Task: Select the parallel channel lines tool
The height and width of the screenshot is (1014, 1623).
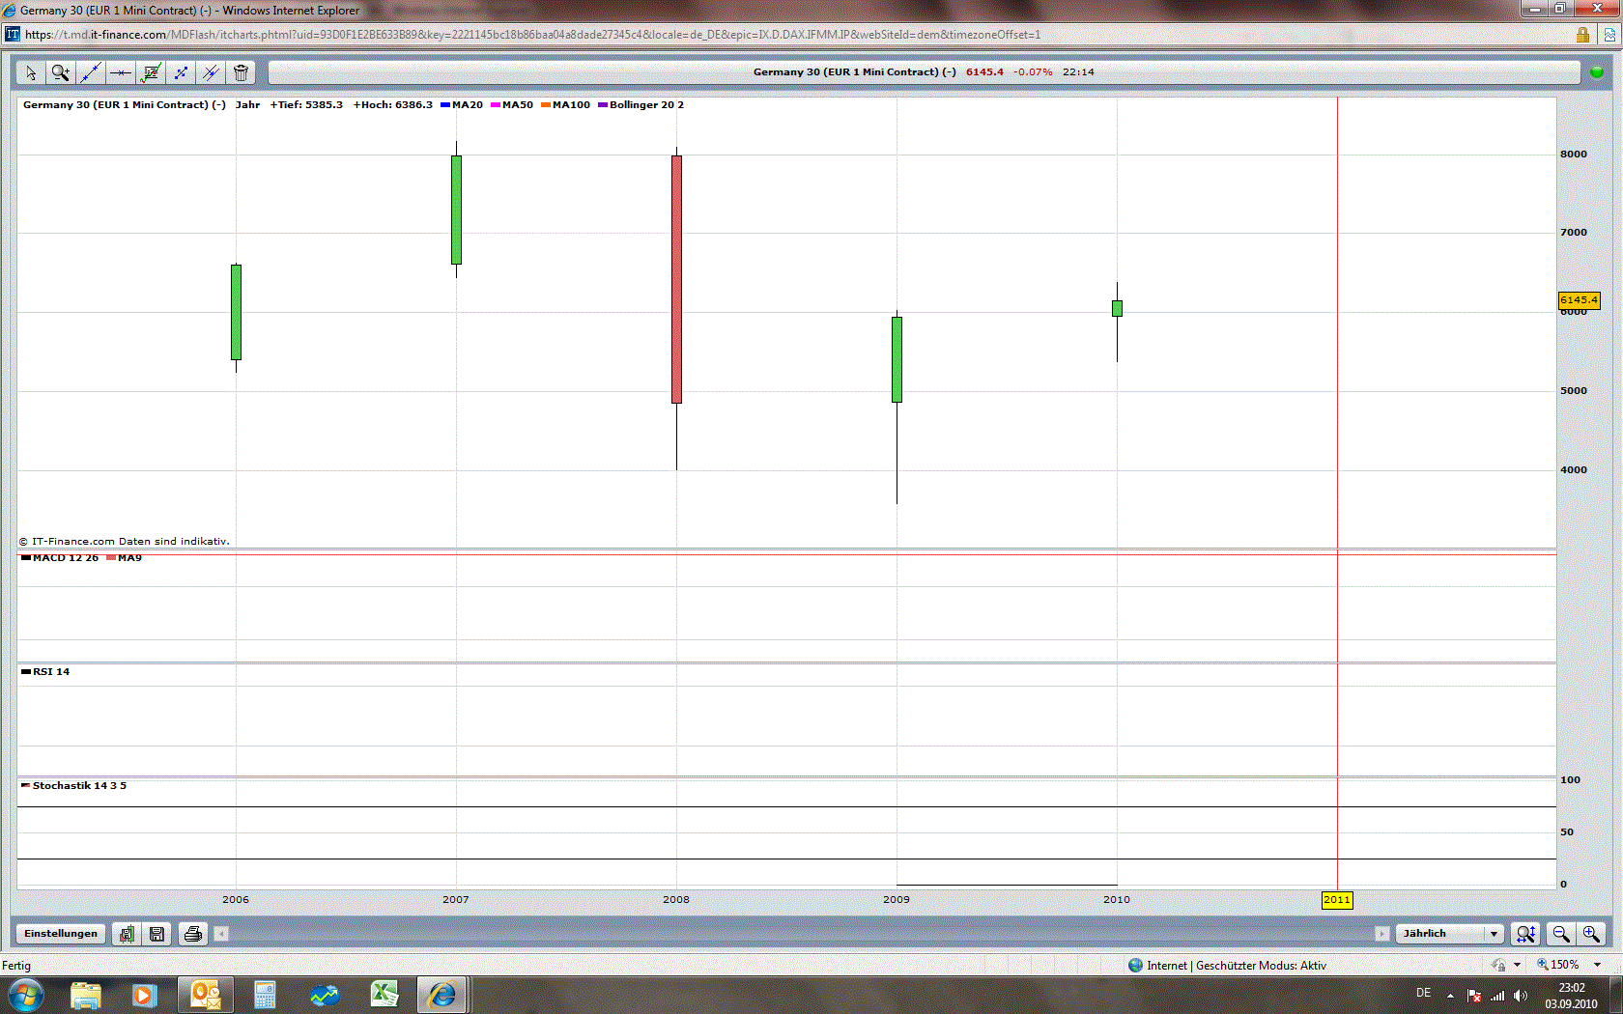Action: point(211,72)
